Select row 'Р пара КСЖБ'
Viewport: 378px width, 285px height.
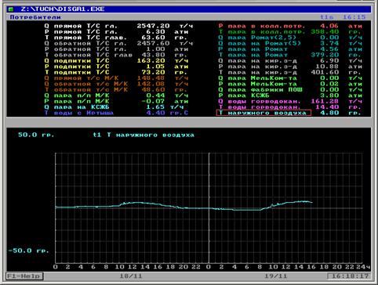[x=290, y=96]
